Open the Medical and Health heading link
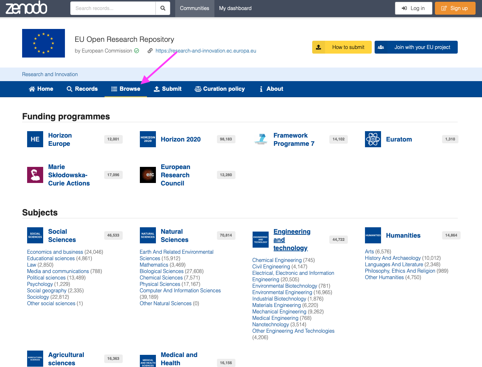Viewport: 482px width, 367px height. (179, 359)
